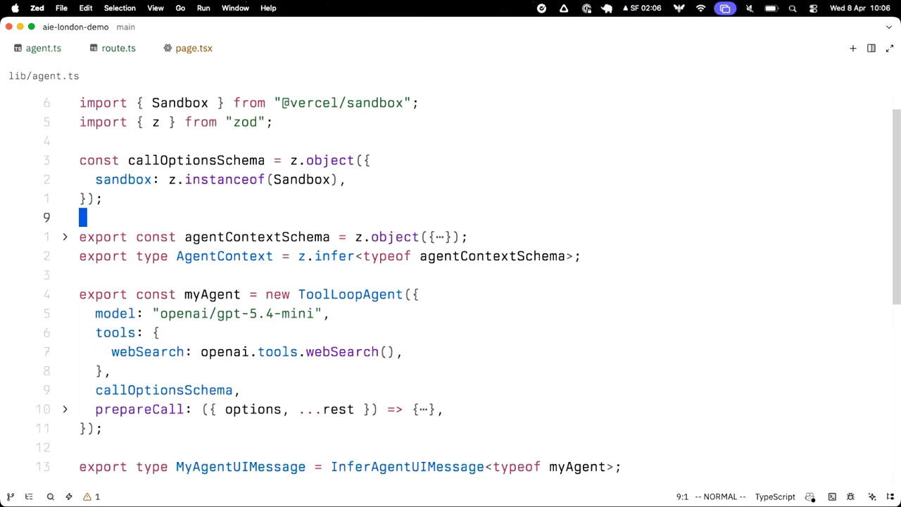Switch to the page.tsx tab
Image resolution: width=901 pixels, height=507 pixels.
point(188,48)
